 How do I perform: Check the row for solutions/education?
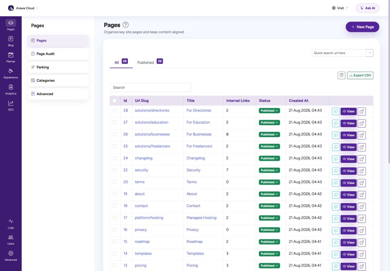(114, 122)
